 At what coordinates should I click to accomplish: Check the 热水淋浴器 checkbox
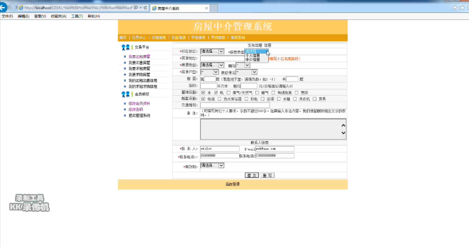[x=220, y=99]
